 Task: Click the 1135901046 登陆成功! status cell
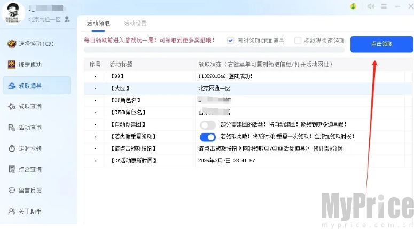point(225,76)
